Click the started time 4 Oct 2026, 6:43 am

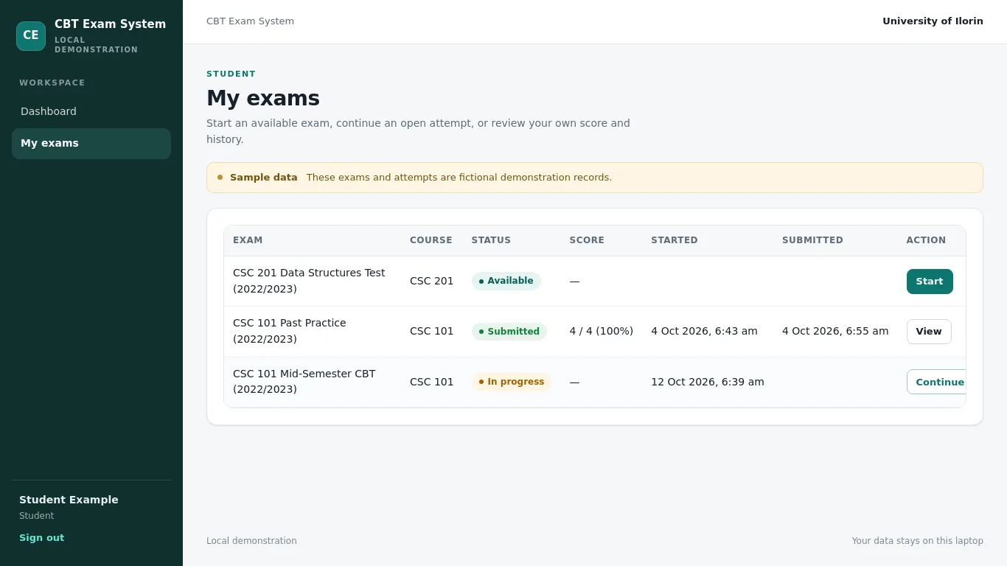pyautogui.click(x=704, y=332)
